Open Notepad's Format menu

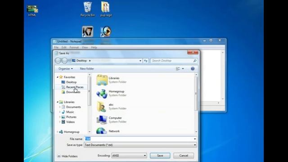(74, 47)
